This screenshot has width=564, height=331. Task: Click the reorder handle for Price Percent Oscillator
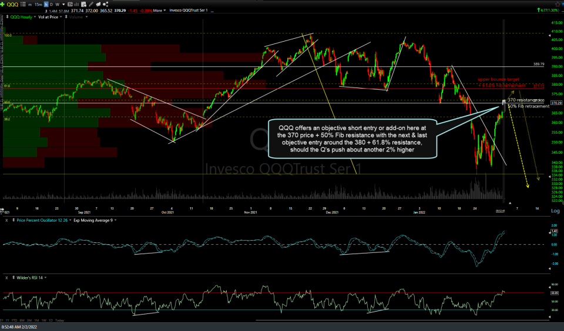tap(14, 220)
